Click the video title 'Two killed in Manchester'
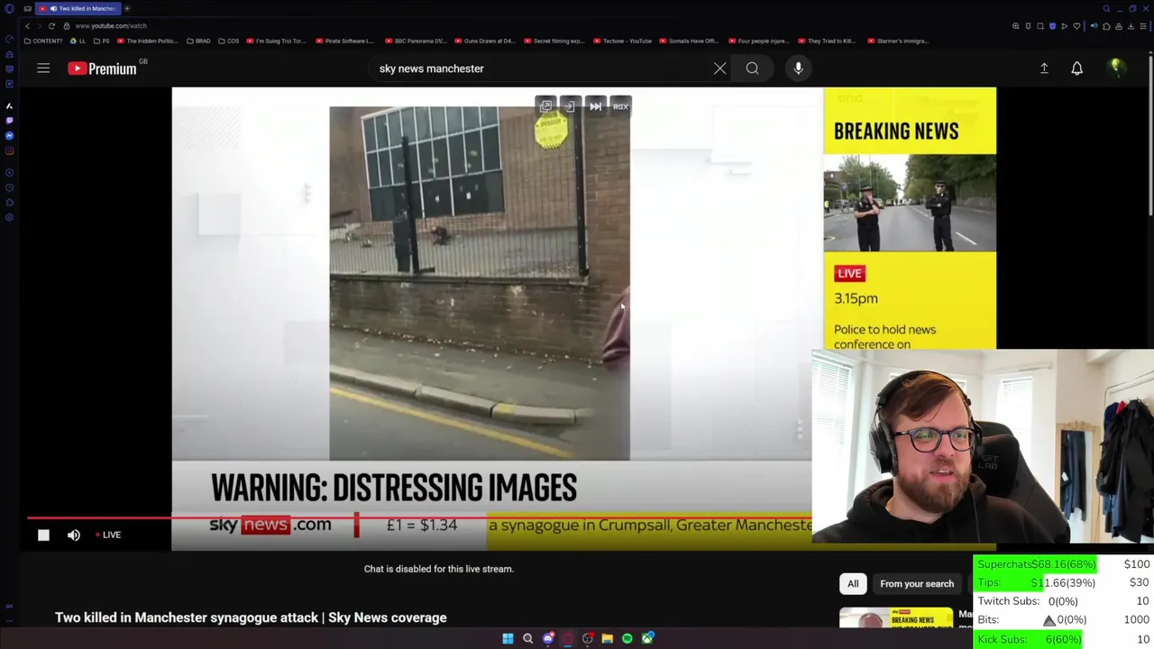Image resolution: width=1154 pixels, height=649 pixels. [251, 617]
